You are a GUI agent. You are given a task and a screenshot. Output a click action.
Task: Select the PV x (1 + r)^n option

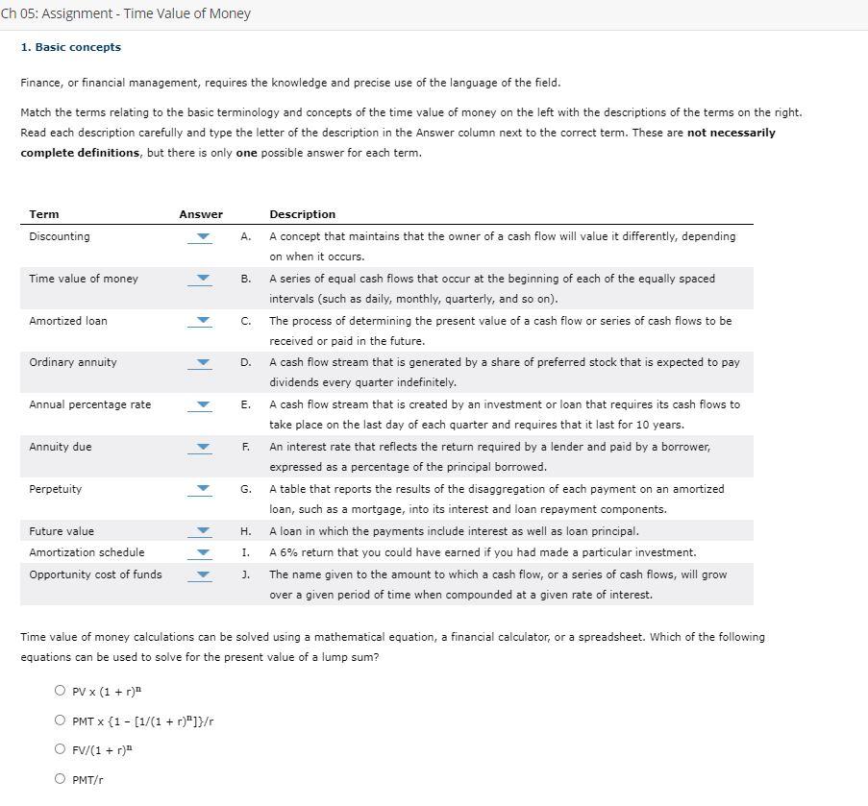59,691
